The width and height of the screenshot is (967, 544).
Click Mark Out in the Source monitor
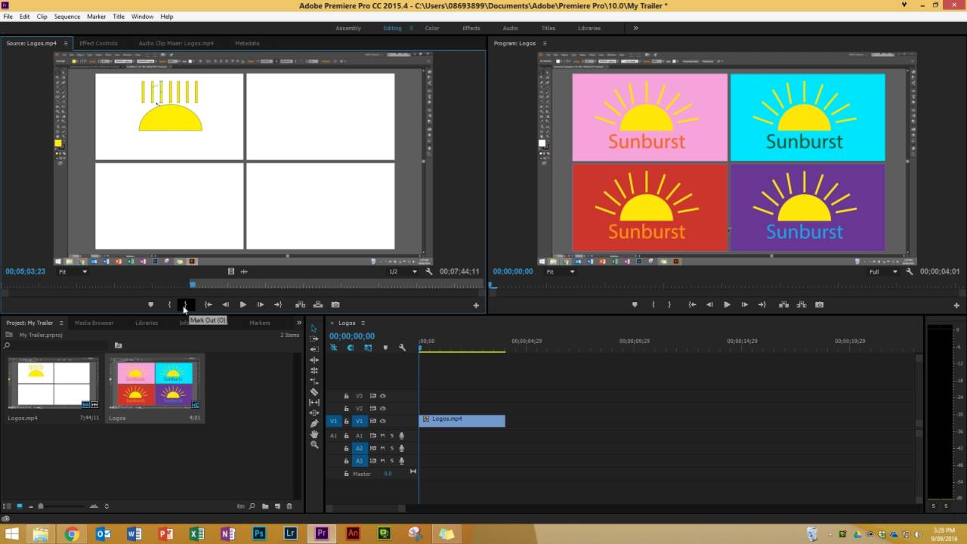[186, 304]
